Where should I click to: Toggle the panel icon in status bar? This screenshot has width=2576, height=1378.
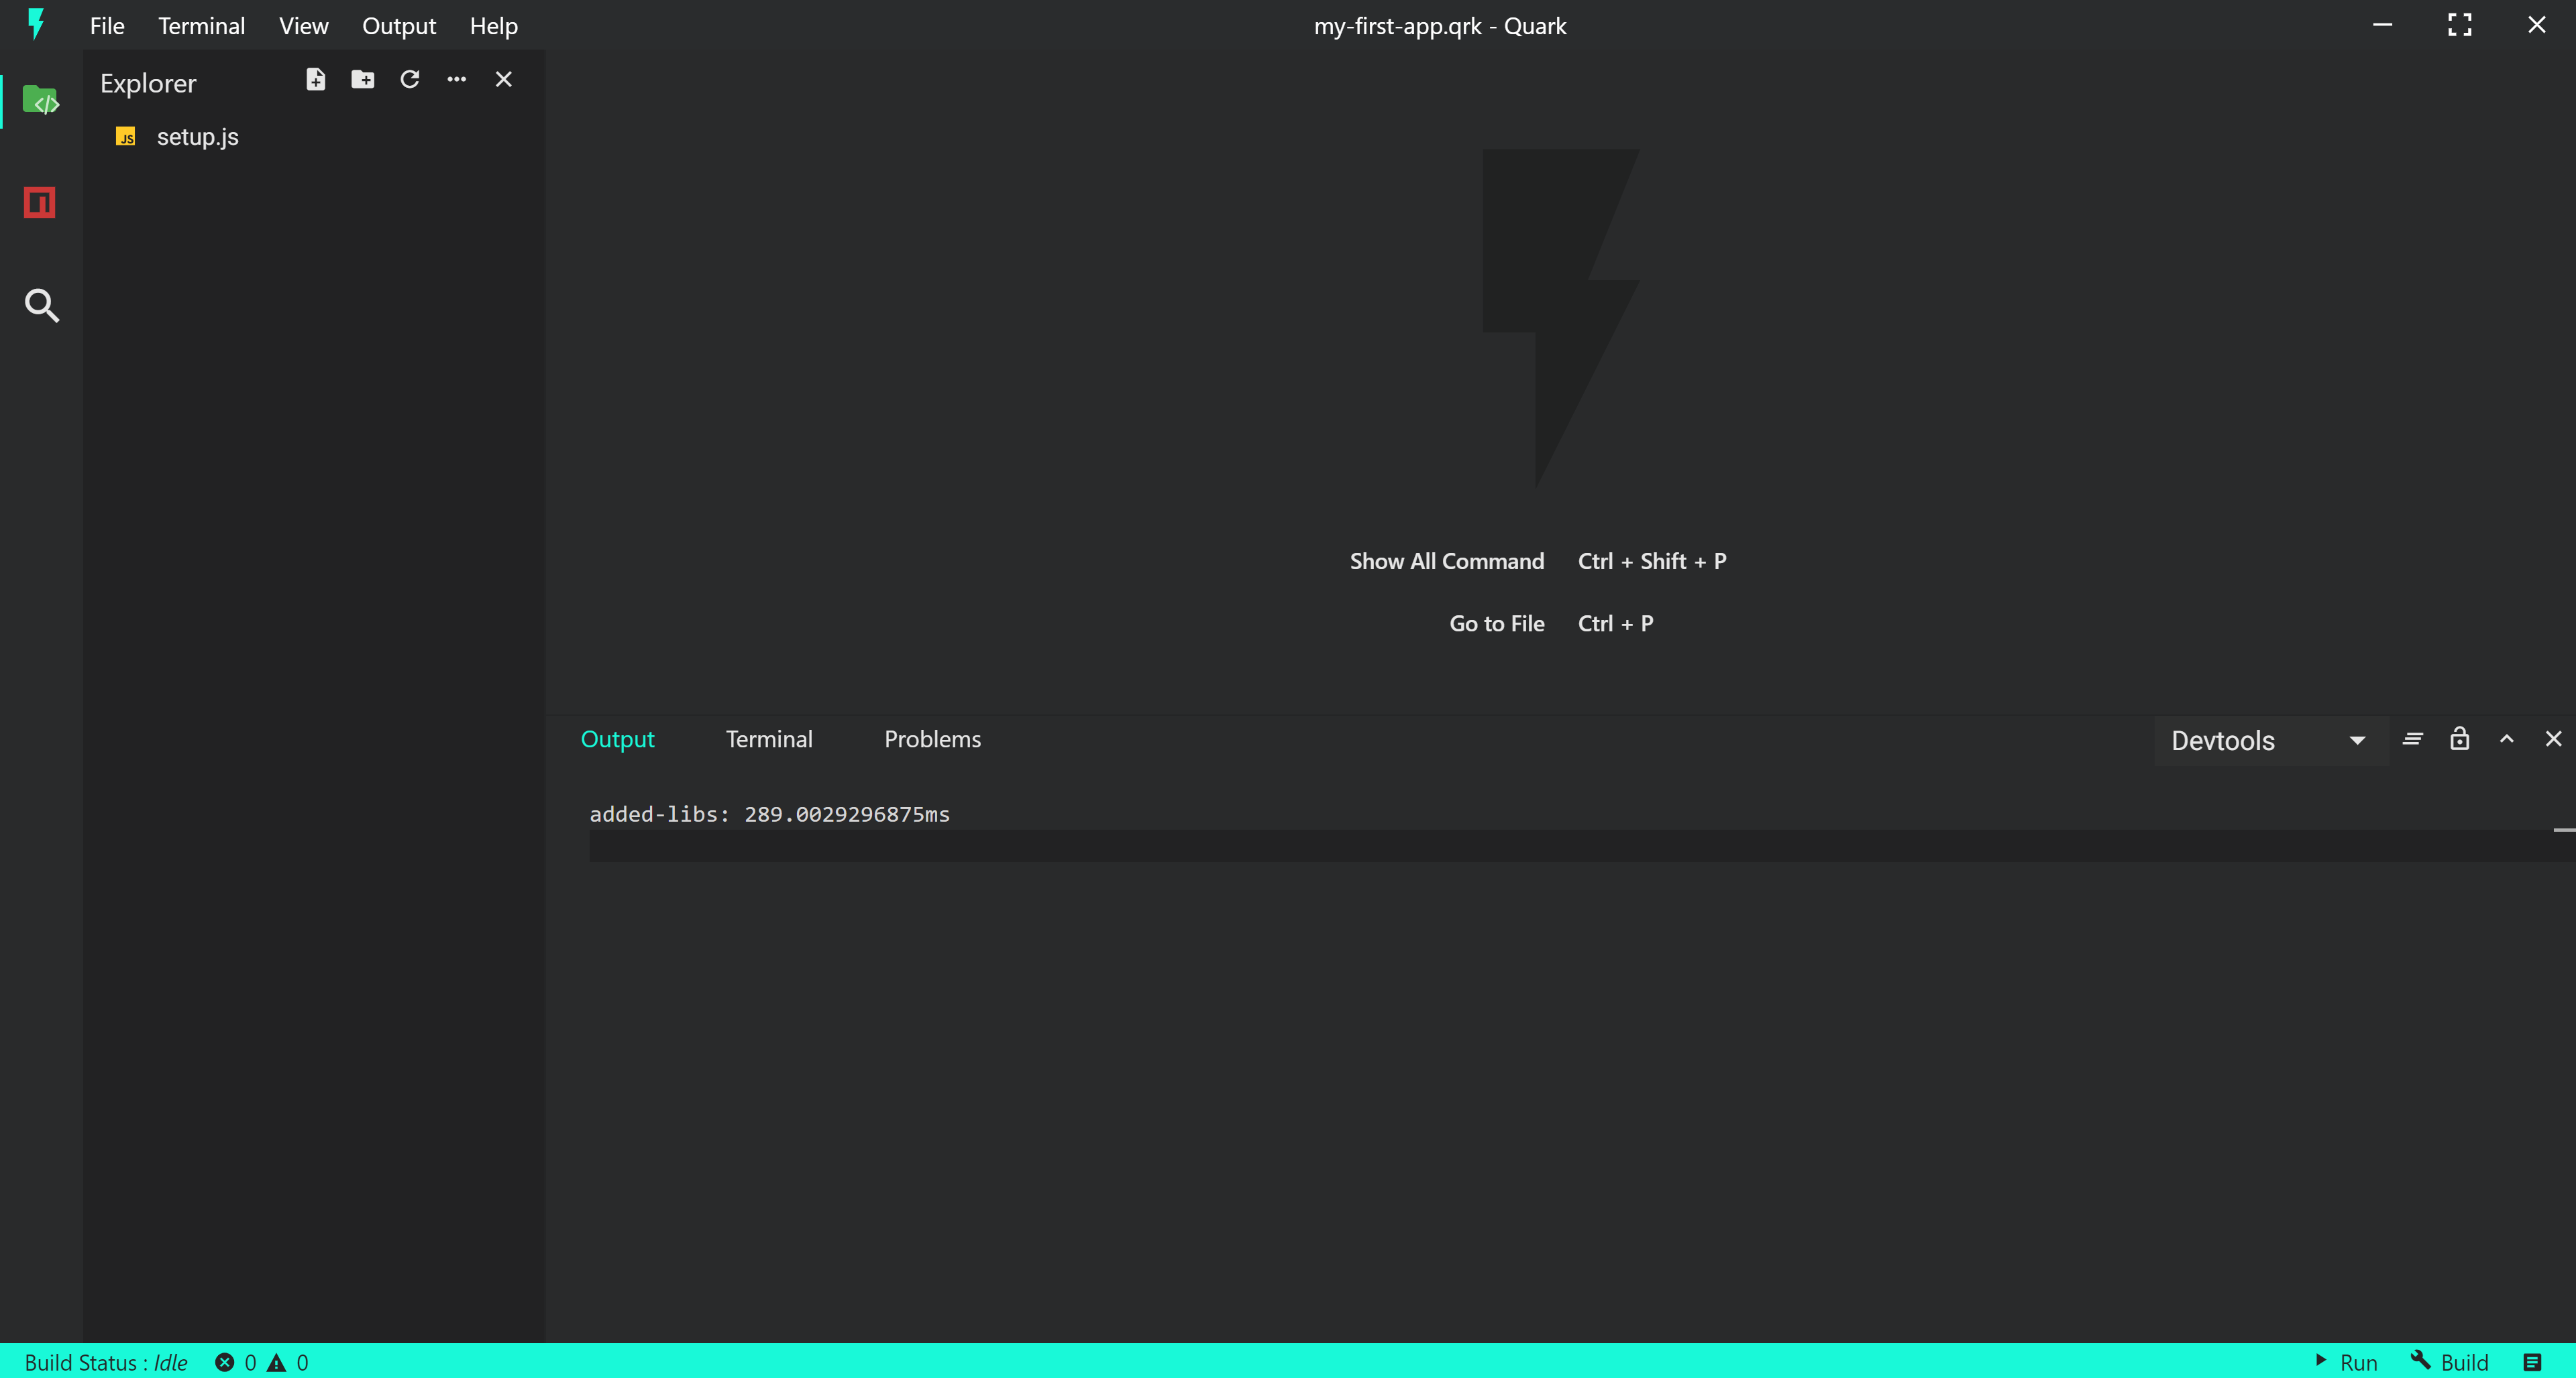(x=2532, y=1362)
